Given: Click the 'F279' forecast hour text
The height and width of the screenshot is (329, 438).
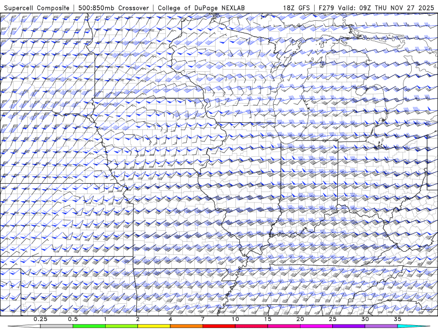Looking at the screenshot, I should 327,8.
